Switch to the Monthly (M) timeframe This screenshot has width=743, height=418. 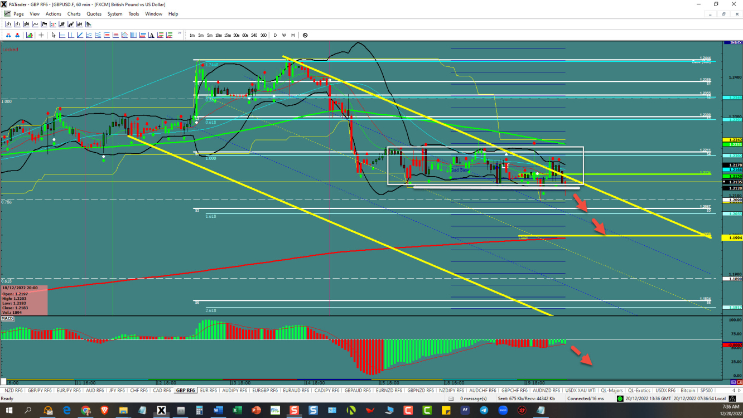(x=293, y=35)
